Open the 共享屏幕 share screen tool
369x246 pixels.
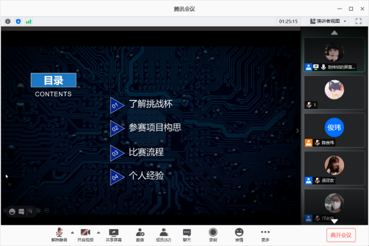pyautogui.click(x=113, y=234)
